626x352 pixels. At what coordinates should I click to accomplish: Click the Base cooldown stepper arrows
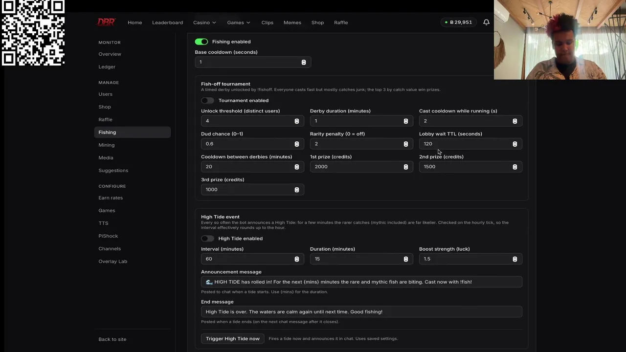coord(304,62)
